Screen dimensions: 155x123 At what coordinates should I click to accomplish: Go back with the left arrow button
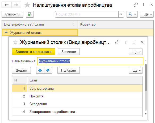pos(7,5)
